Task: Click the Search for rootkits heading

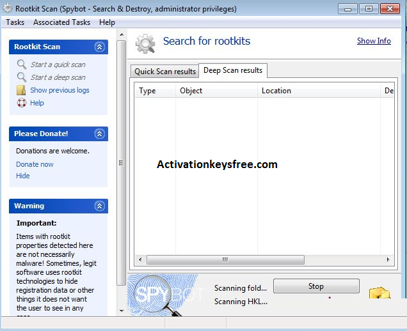Action: [207, 41]
